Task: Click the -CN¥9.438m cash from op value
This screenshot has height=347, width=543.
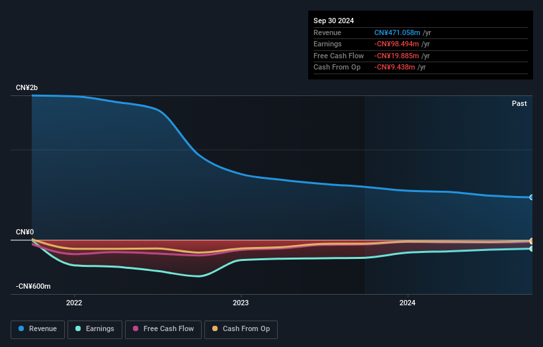Action: [x=394, y=68]
